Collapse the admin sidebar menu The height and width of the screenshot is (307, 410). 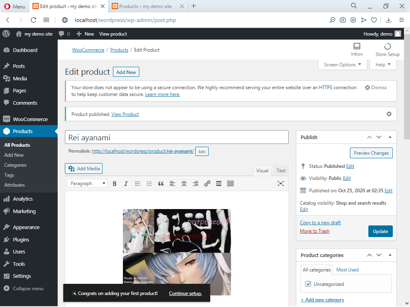click(24, 289)
